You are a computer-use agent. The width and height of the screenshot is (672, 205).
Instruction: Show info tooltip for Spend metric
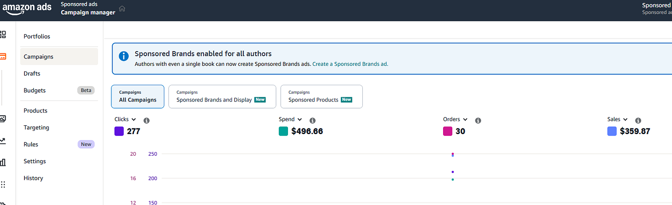312,120
